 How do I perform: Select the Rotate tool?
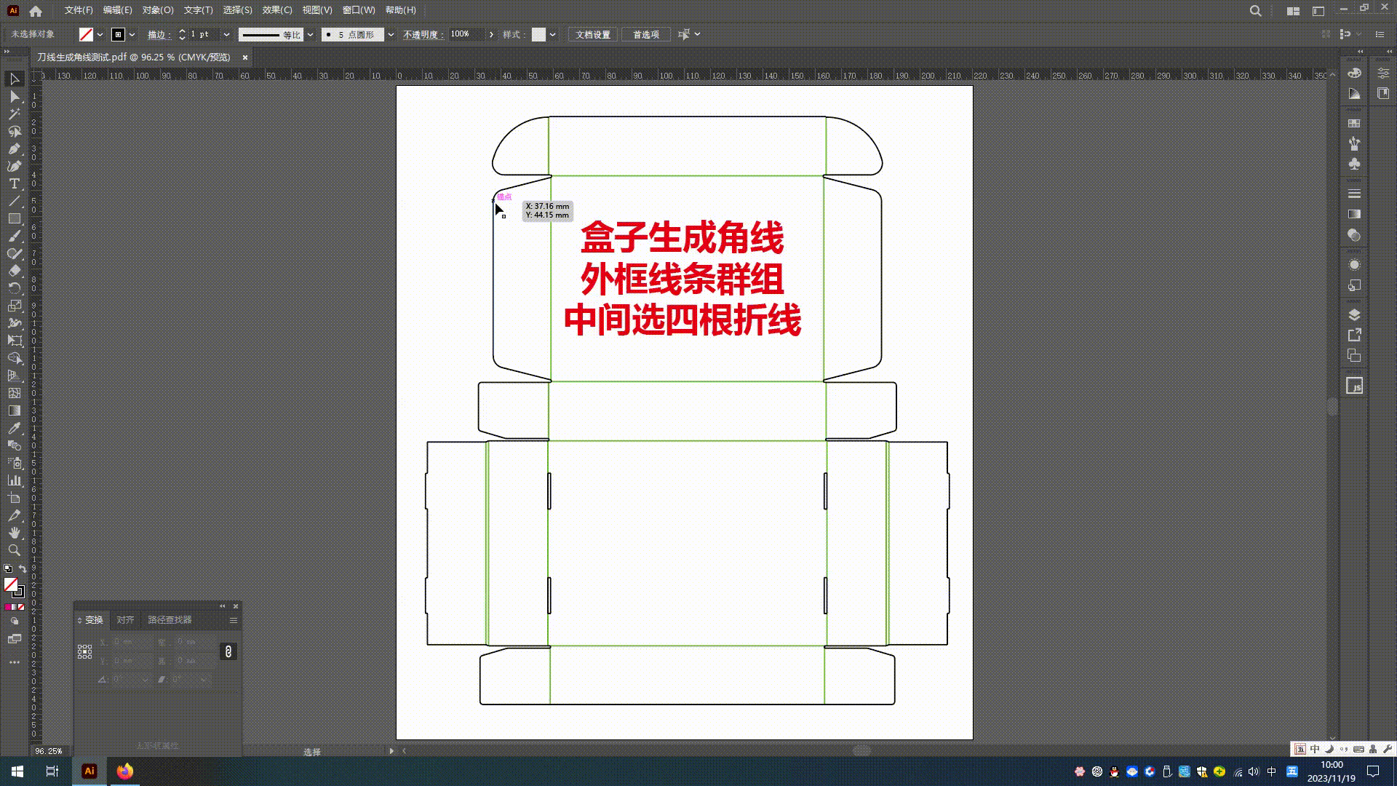click(15, 288)
